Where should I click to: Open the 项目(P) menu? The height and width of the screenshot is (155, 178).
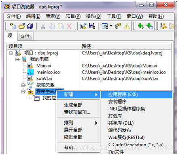pyautogui.click(x=73, y=16)
